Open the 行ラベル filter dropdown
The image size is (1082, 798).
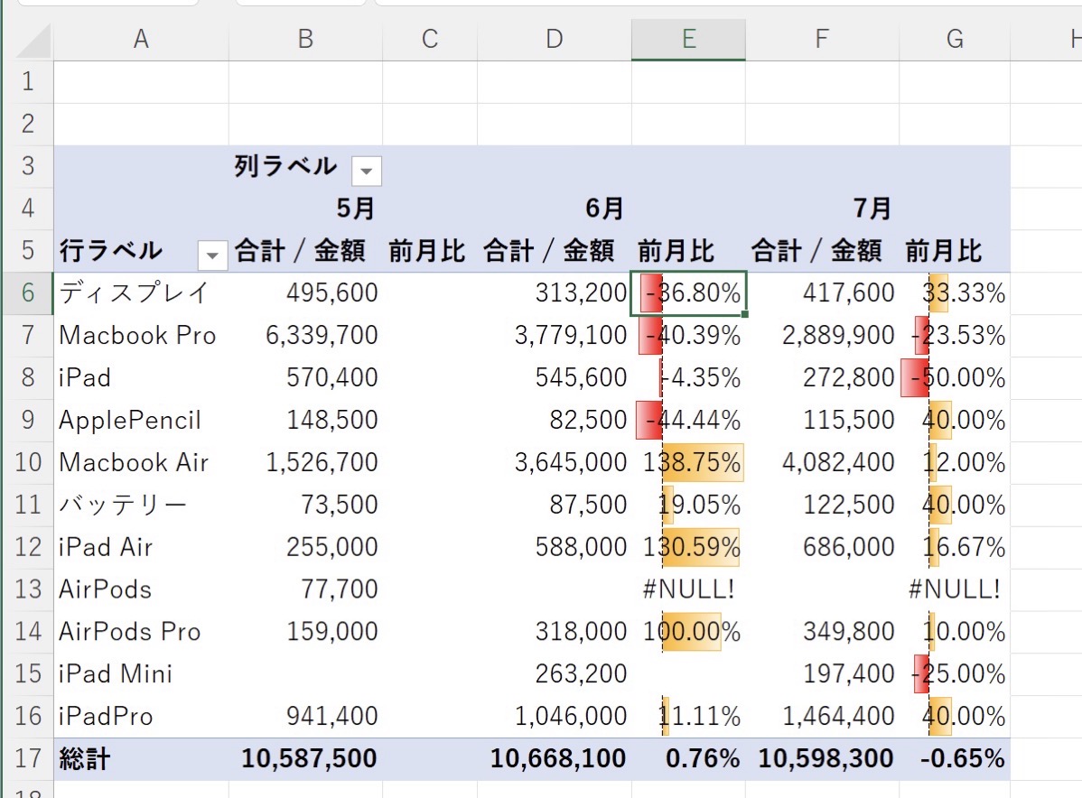point(212,255)
